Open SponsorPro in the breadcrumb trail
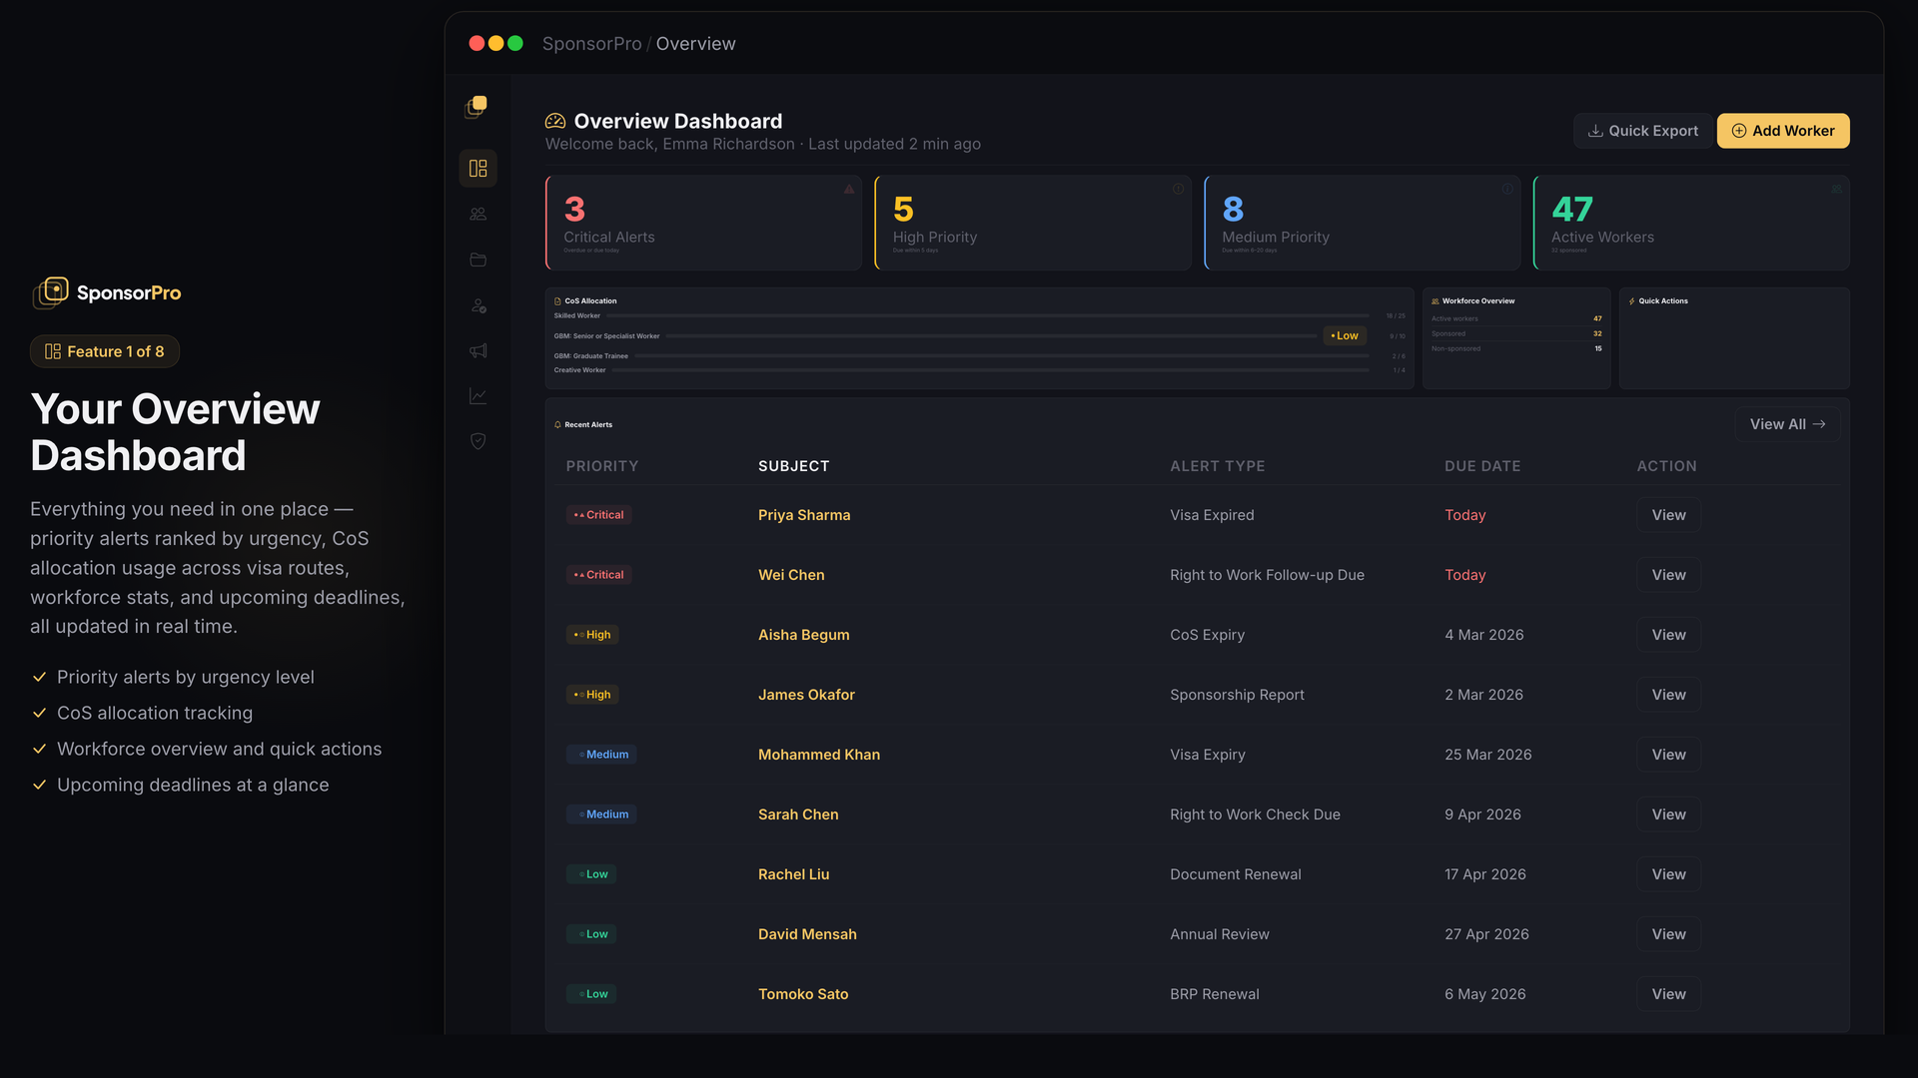Viewport: 1918px width, 1078px height. tap(591, 44)
